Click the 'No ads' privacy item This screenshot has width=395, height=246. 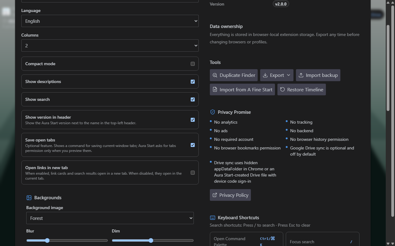[221, 131]
